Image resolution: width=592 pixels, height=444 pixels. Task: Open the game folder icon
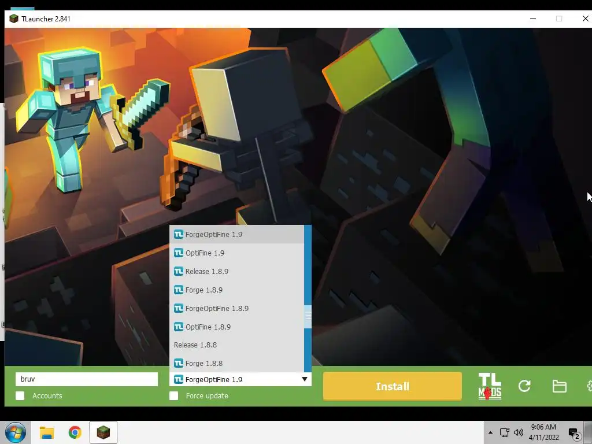click(x=559, y=386)
